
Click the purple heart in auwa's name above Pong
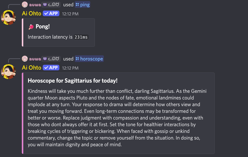pos(45,5)
